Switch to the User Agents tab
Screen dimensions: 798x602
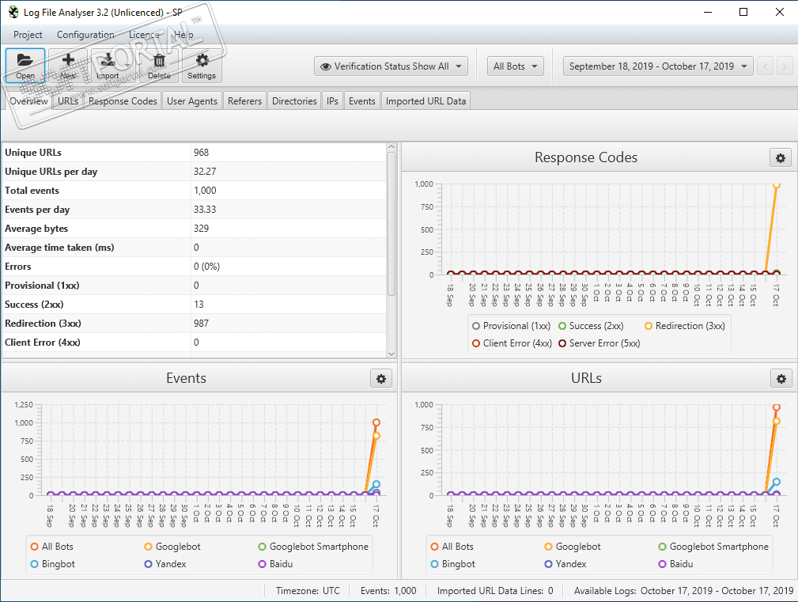pos(192,101)
